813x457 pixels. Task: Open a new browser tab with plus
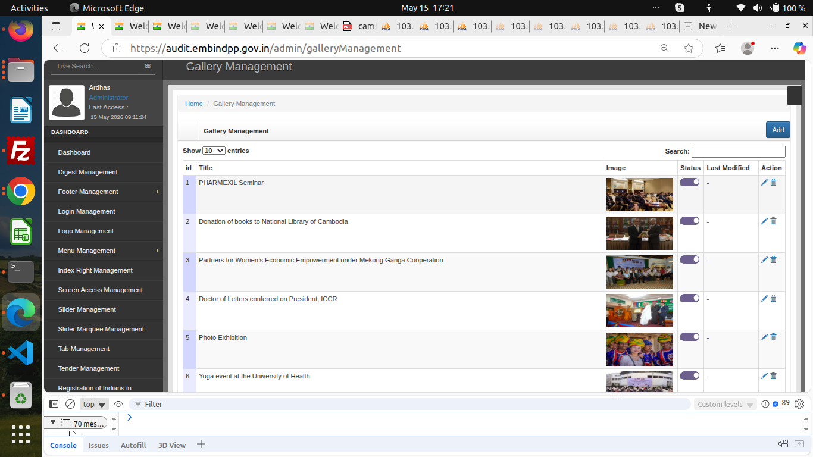click(730, 26)
